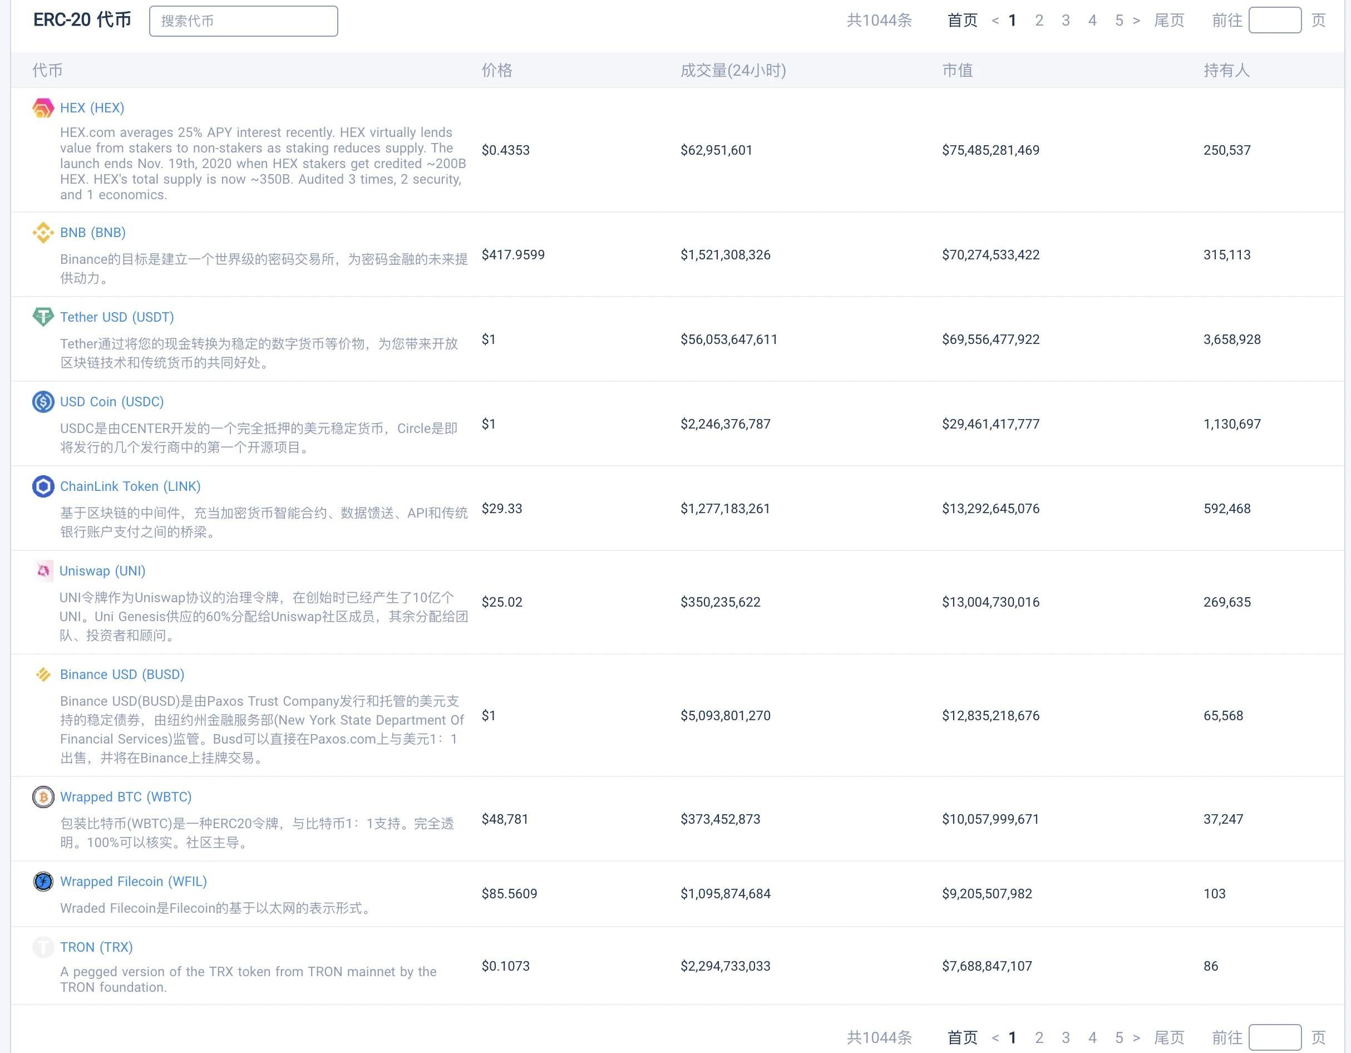Click the bottom previous-page arrow
This screenshot has height=1053, width=1351.
click(995, 1038)
